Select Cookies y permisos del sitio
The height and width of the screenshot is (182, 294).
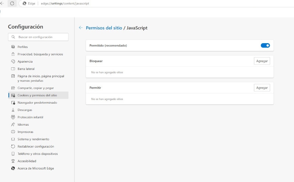click(x=37, y=95)
